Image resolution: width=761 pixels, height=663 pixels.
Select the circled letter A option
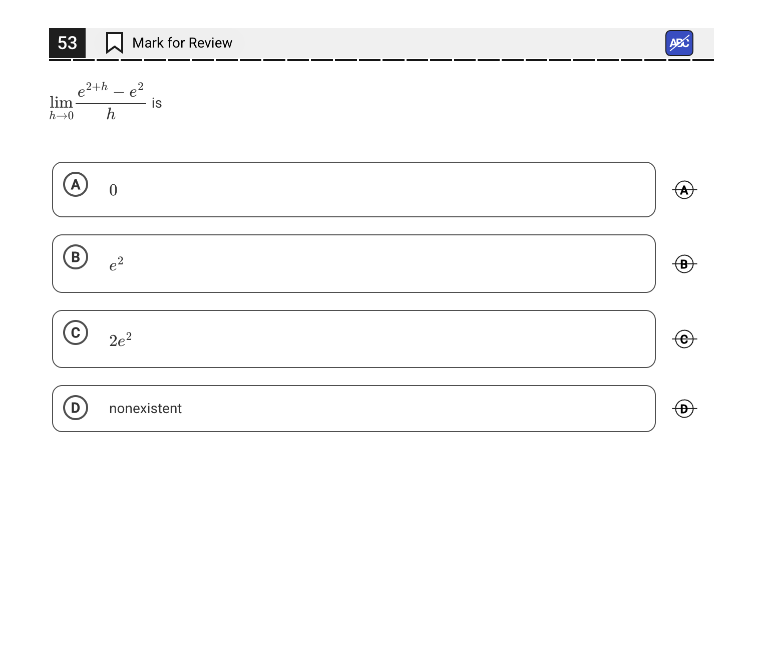(76, 184)
